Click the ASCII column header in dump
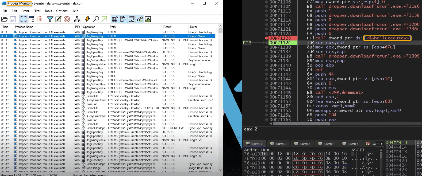This screenshot has height=176, width=422. point(358,150)
